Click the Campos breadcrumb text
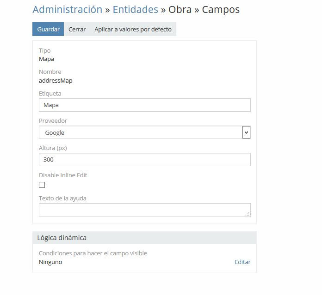 220,9
